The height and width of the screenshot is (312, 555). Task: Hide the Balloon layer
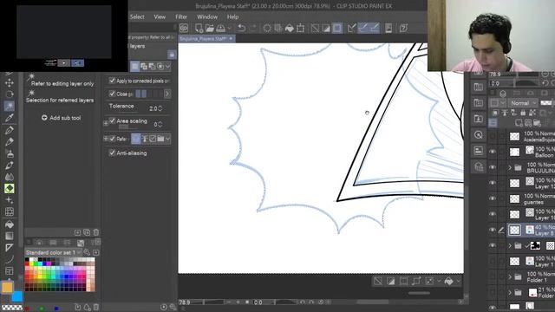pyautogui.click(x=493, y=152)
